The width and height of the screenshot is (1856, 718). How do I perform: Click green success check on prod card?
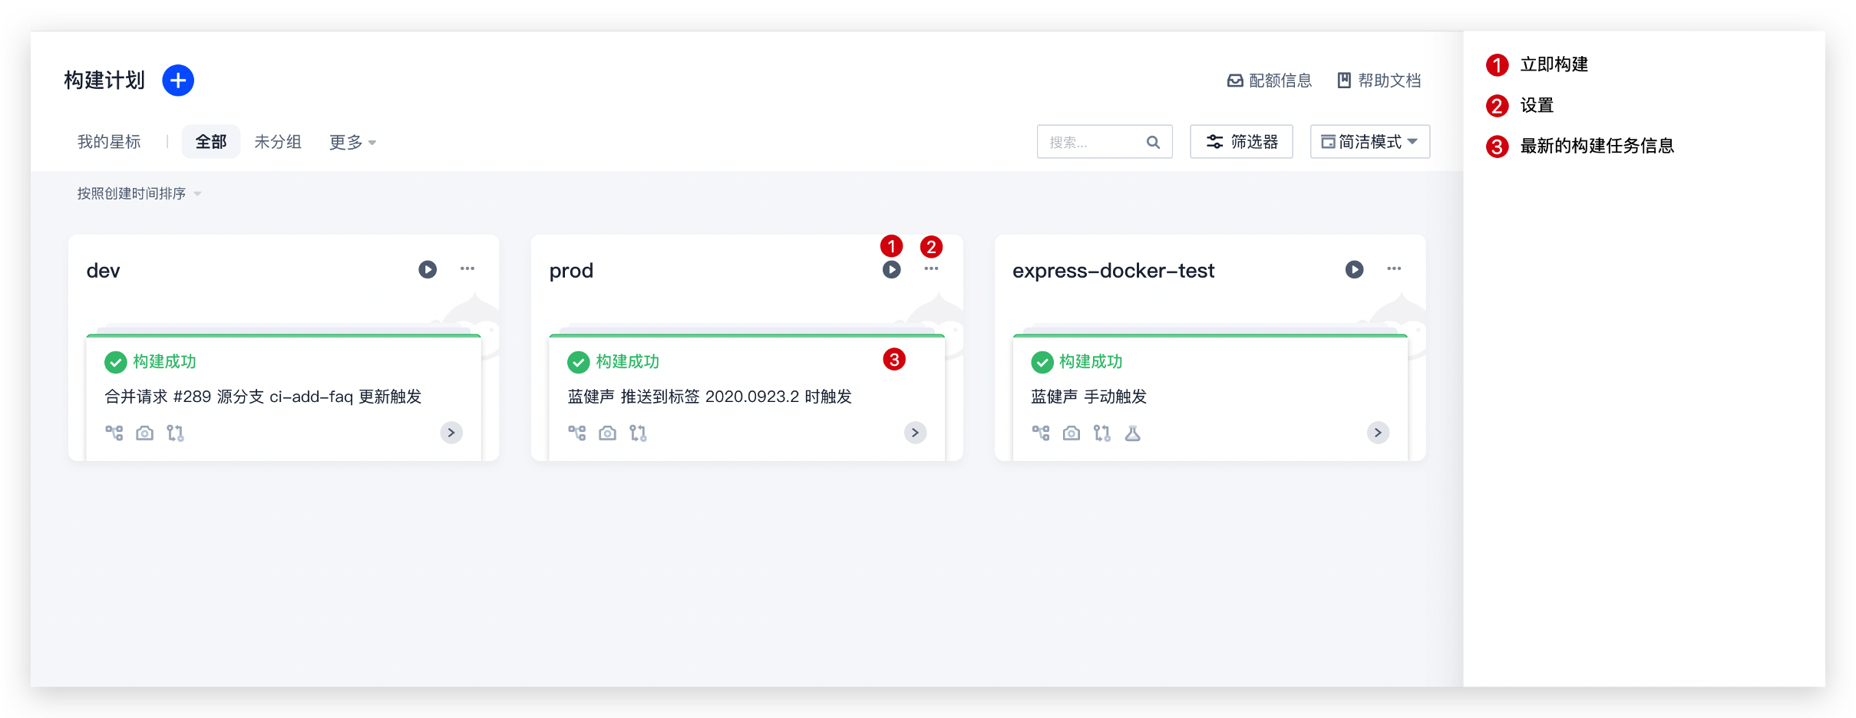578,362
